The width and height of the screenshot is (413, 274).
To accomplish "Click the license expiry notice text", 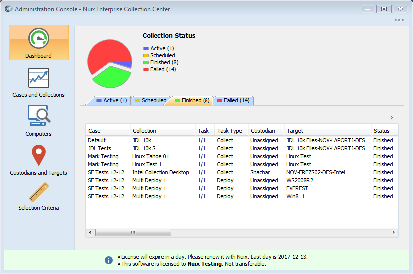I will tap(214, 257).
